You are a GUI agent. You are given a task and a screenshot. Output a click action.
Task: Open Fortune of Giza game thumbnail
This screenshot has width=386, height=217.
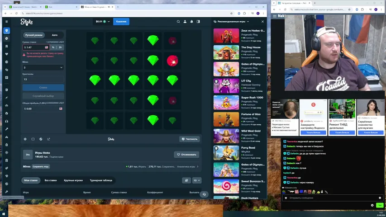click(226, 119)
